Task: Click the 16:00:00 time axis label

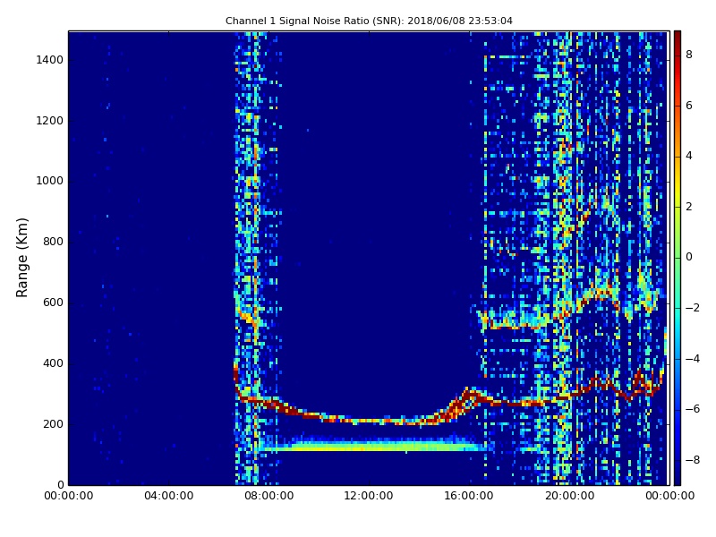Action: (469, 496)
